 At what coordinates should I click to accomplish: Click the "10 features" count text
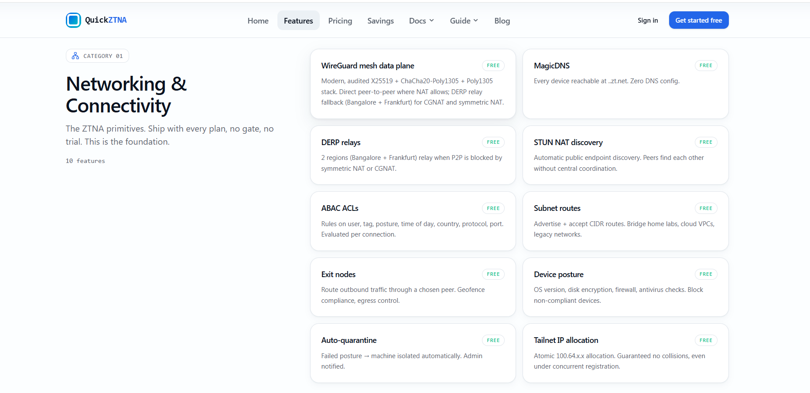click(85, 161)
